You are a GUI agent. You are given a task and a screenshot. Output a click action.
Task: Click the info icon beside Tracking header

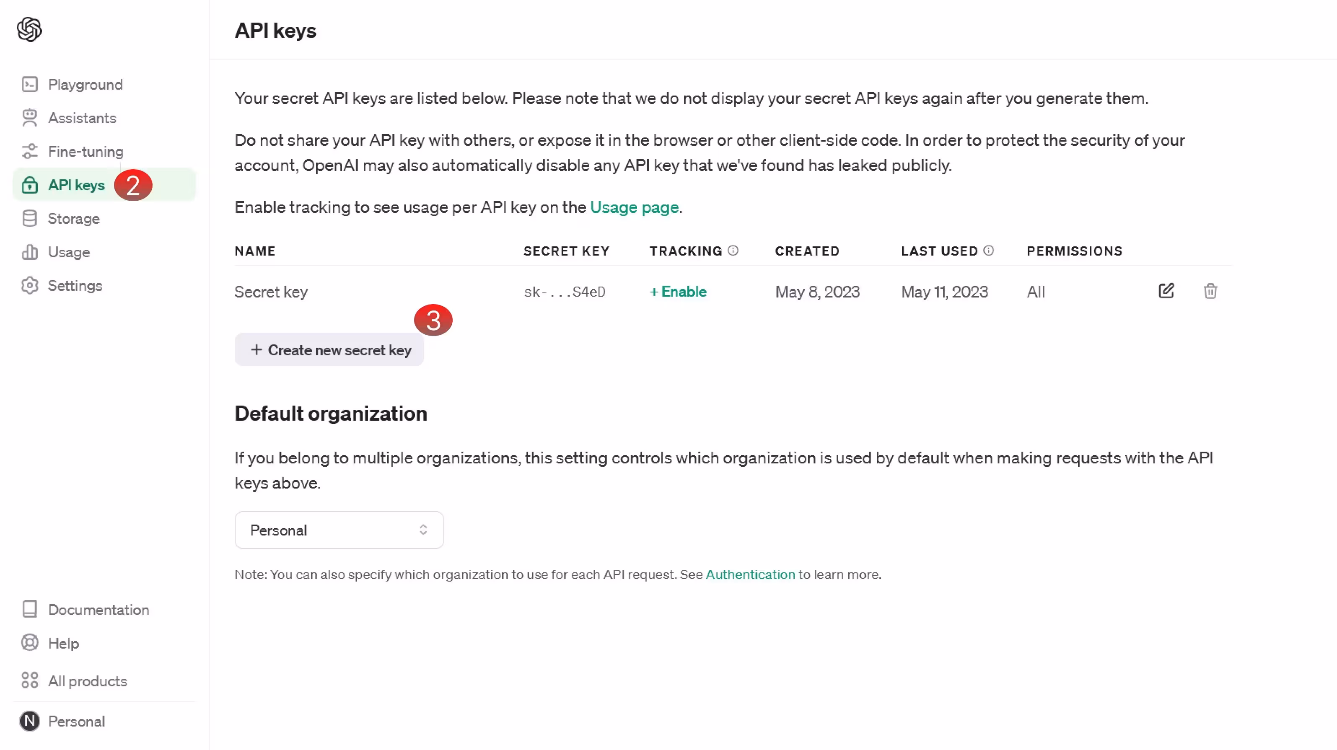coord(733,251)
